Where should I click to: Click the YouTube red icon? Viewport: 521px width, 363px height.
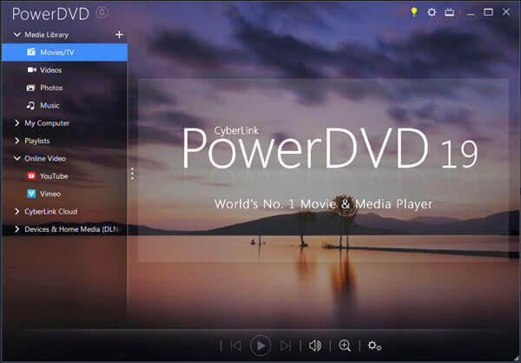pyautogui.click(x=31, y=176)
